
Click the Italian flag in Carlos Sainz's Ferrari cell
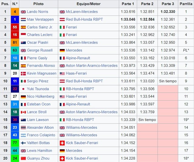tap(62, 27)
